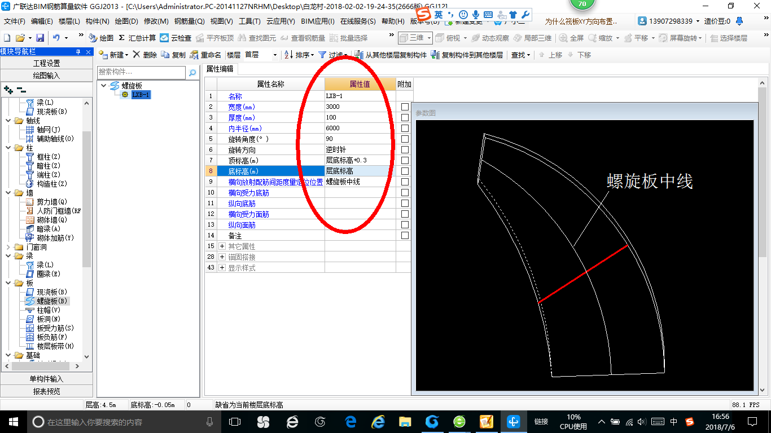
Task: Tick the 附加 checkbox for 顶标高(m)
Action: pyautogui.click(x=405, y=160)
